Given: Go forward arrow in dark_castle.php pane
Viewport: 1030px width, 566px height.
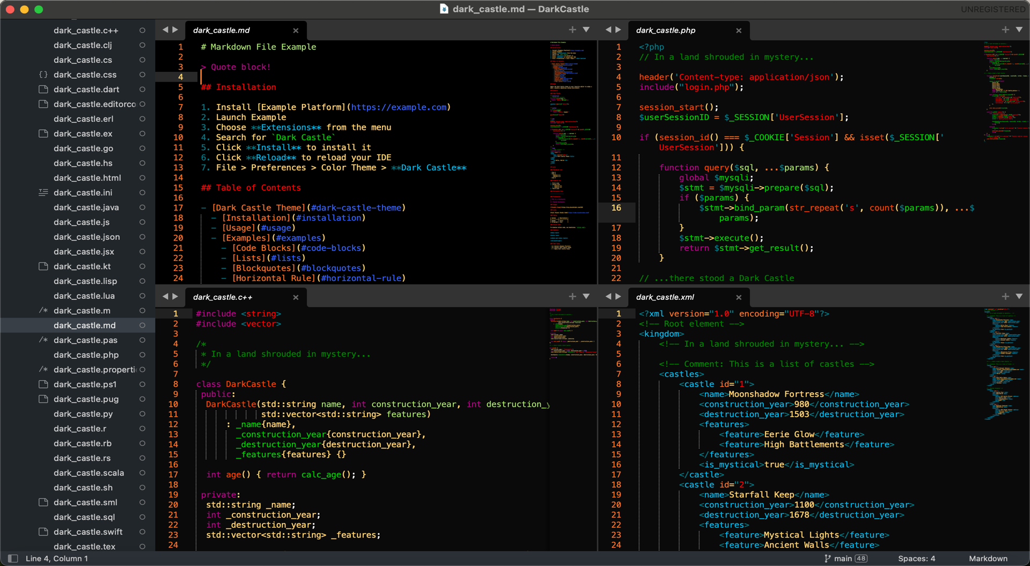Looking at the screenshot, I should coord(618,30).
